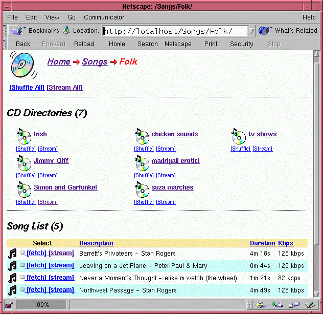Open the madrigali erotici CD icon
The image size is (323, 314).
pyautogui.click(x=142, y=163)
